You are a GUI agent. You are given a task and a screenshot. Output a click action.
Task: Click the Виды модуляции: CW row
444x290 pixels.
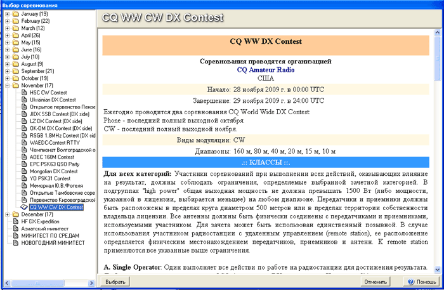pos(266,140)
